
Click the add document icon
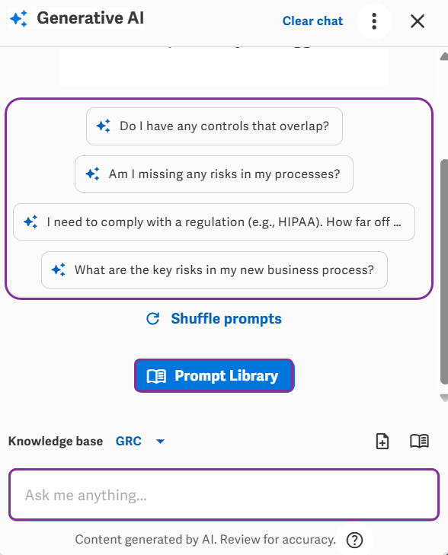point(382,441)
